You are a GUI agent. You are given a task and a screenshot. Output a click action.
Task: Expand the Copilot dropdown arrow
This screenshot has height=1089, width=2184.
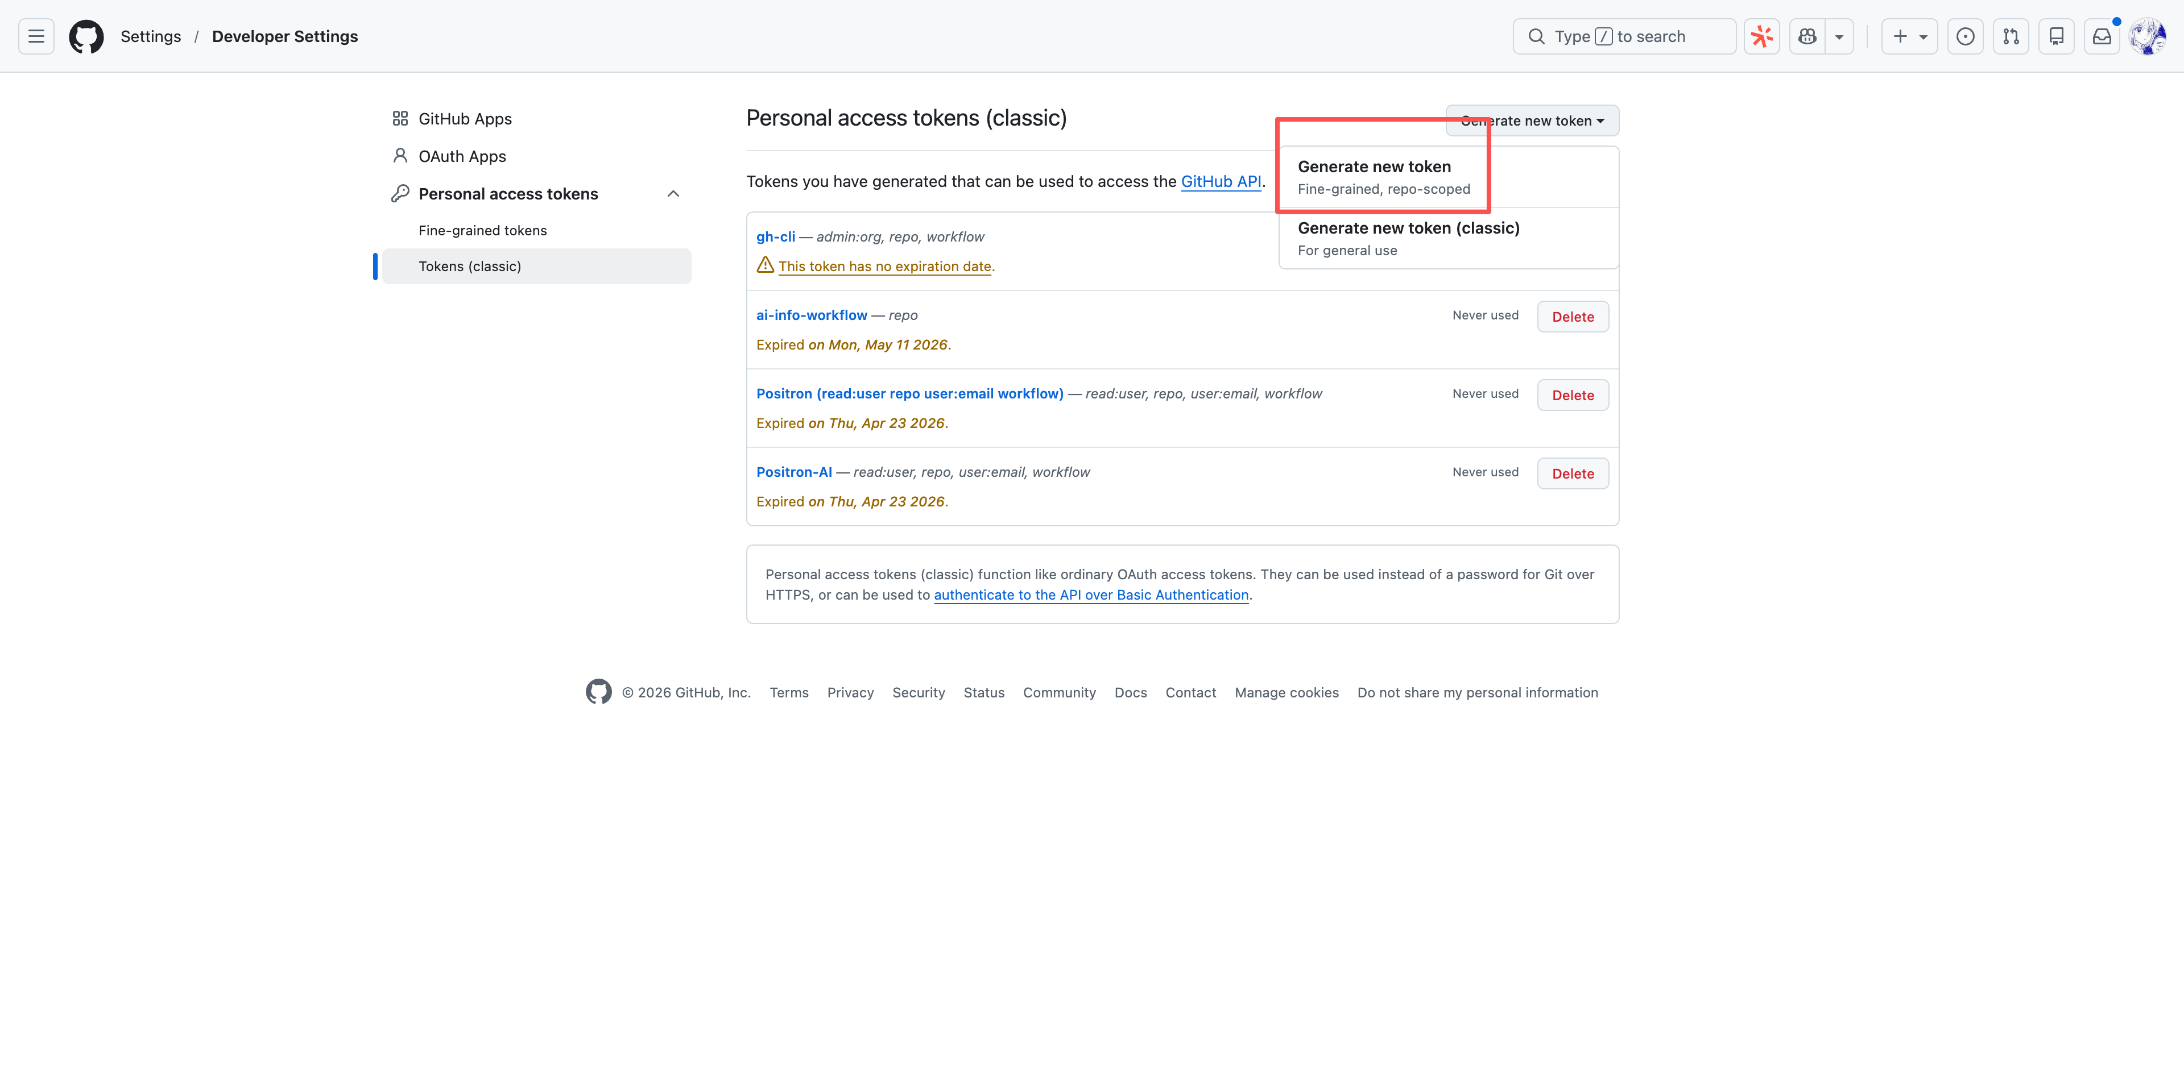pos(1839,36)
